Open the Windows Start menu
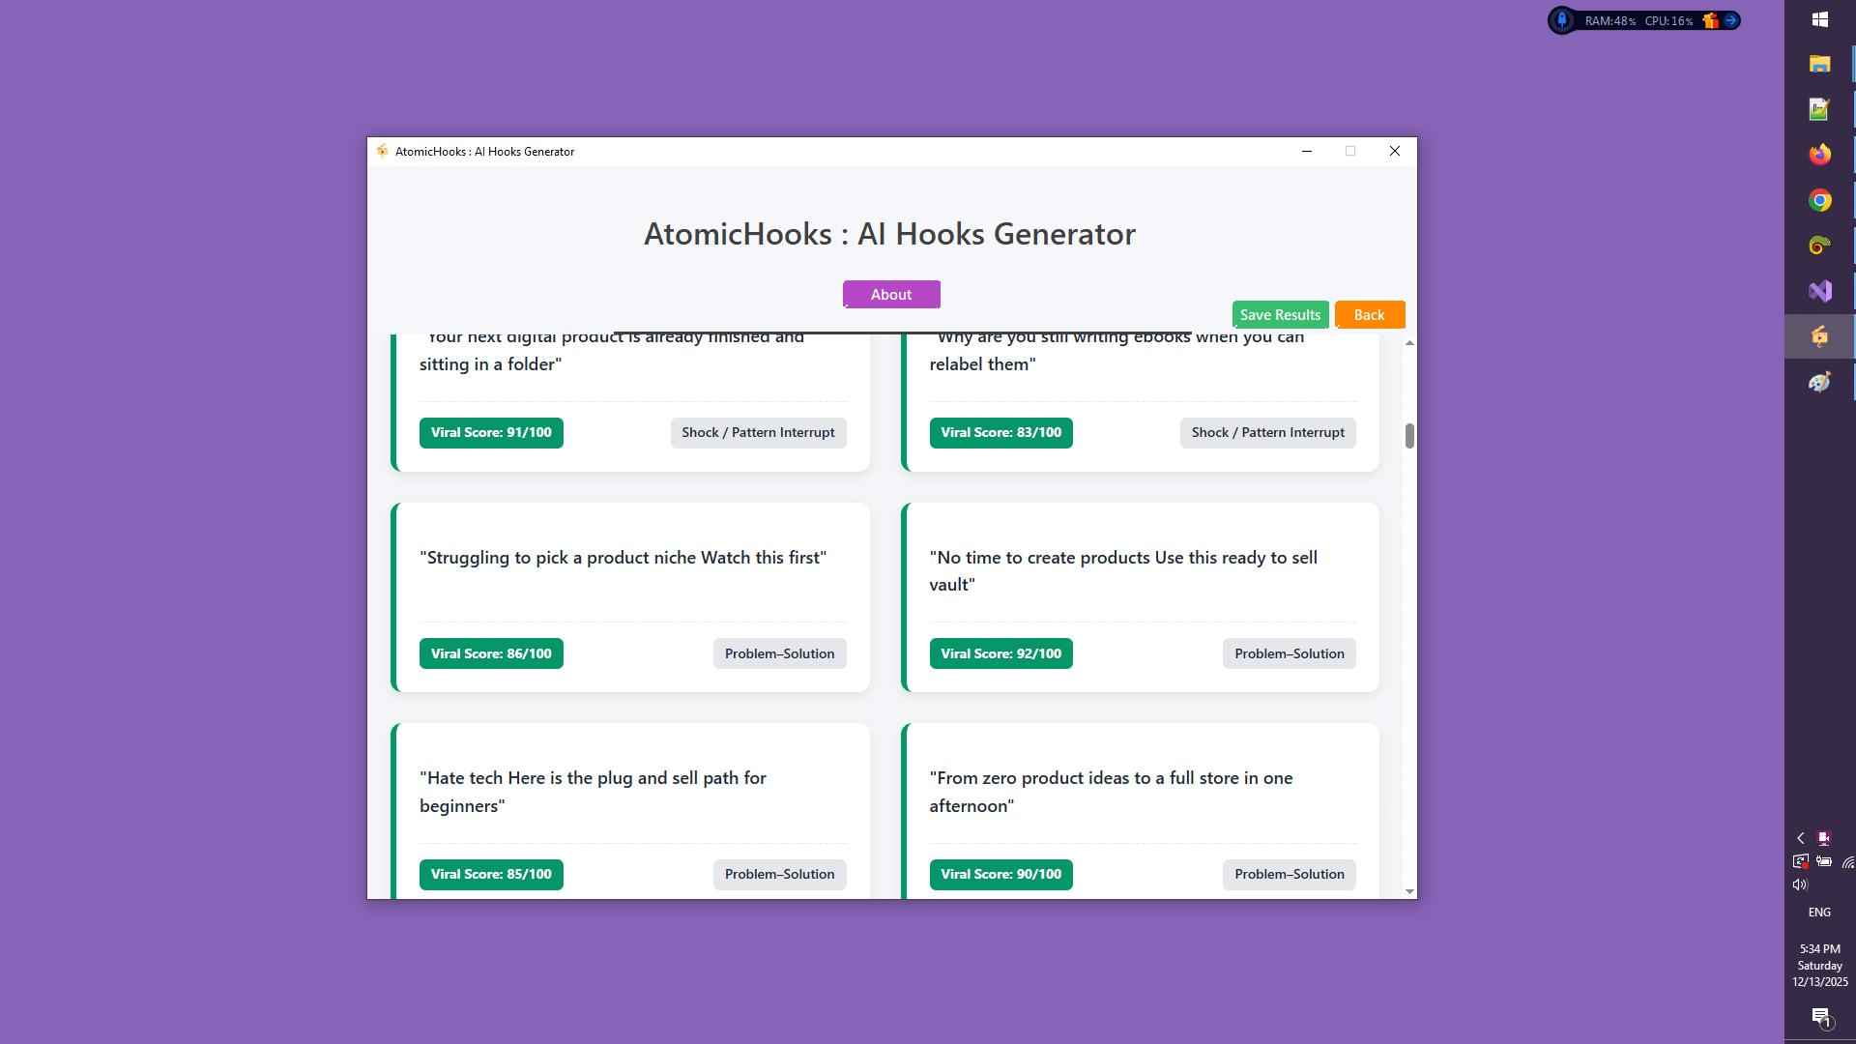 click(1819, 19)
